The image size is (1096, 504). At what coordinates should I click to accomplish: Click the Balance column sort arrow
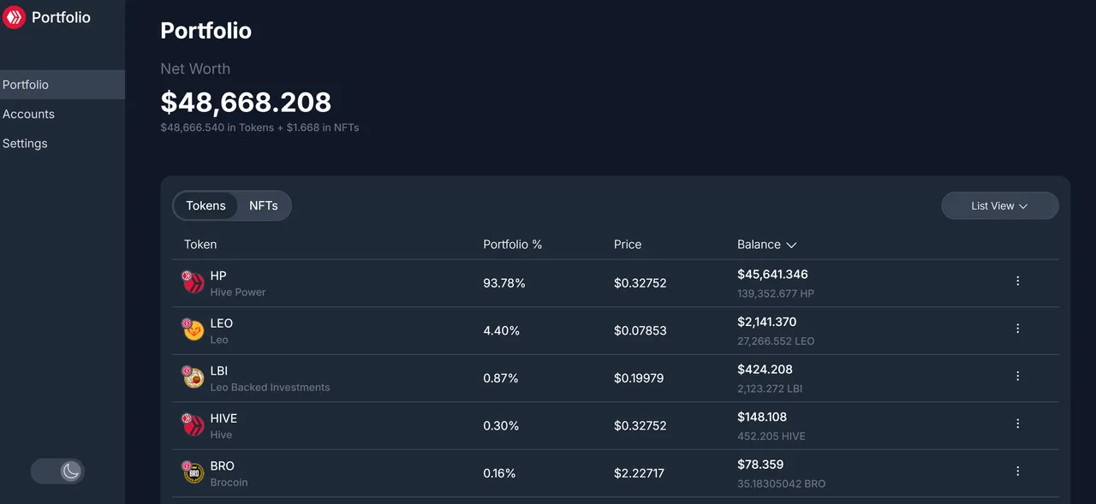[x=791, y=245]
